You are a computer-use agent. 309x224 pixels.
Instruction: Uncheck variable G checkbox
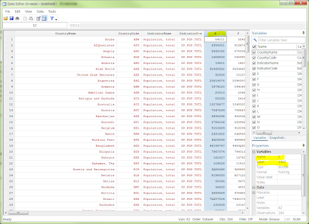[254, 85]
